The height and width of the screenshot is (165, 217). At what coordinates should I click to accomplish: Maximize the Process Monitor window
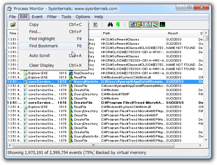coord(189,7)
